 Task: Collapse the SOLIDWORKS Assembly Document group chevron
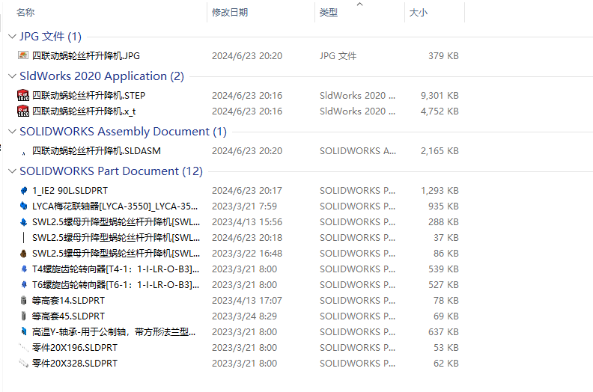(x=12, y=131)
